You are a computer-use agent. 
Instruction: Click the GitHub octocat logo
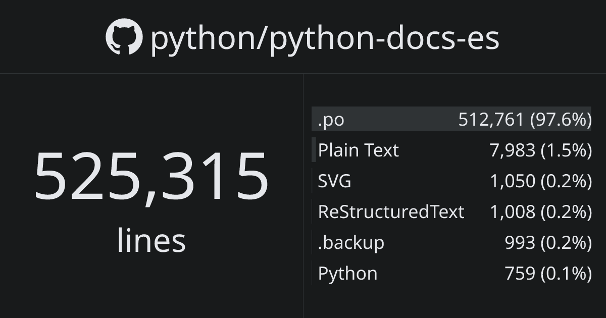click(x=124, y=37)
